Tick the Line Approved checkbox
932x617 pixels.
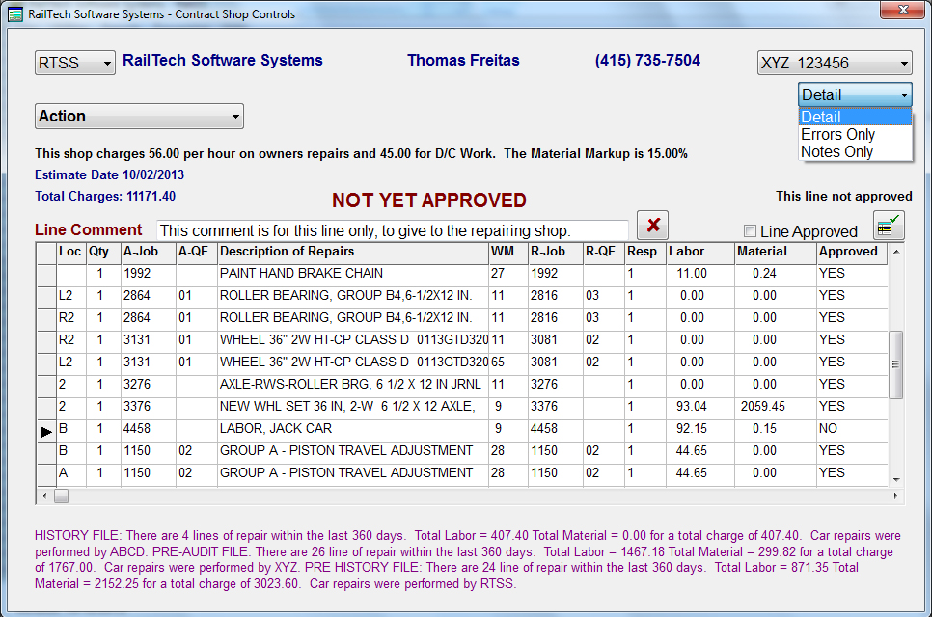coord(750,231)
